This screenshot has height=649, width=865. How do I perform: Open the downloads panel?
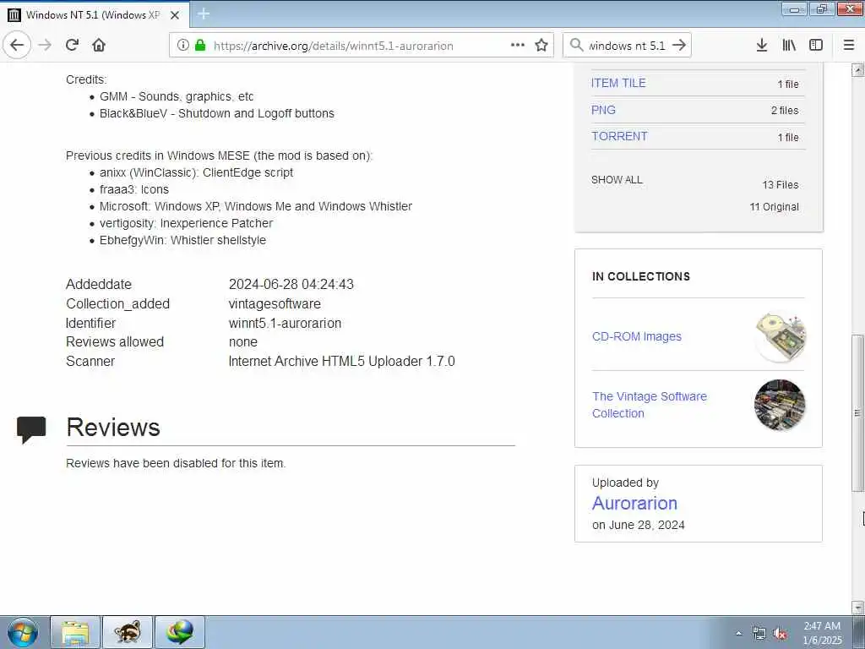point(762,45)
